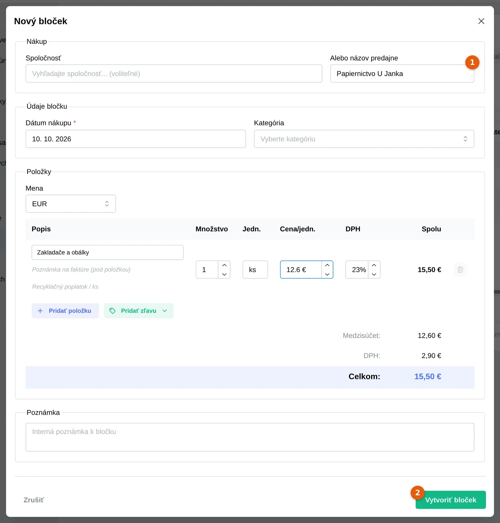The image size is (500, 523).
Task: Increase the DPH percentage with up arrow
Action: pos(374,265)
